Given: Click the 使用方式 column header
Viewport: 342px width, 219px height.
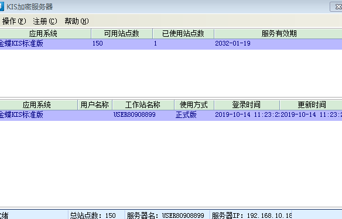Looking at the screenshot, I should click(194, 105).
